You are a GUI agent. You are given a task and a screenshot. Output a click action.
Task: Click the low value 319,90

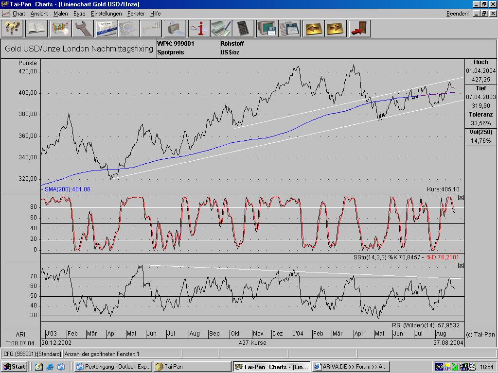coord(480,105)
